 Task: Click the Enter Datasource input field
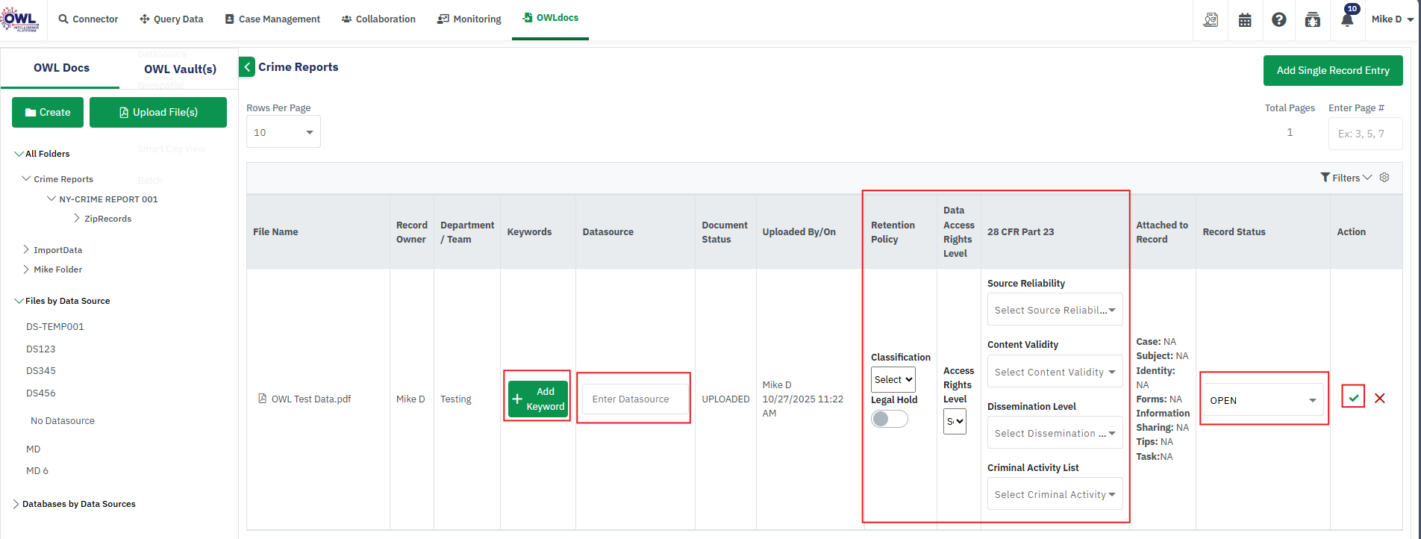click(634, 399)
